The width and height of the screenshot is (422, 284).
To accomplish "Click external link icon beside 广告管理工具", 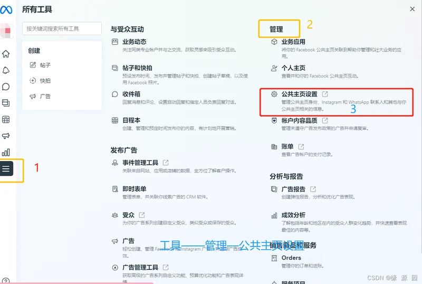I will click(x=166, y=267).
